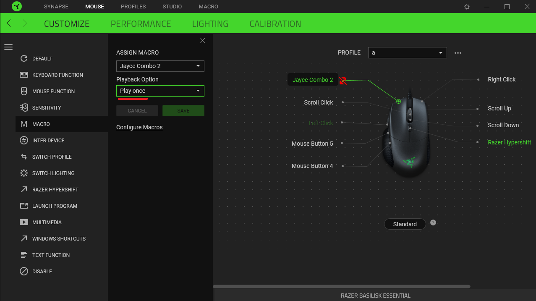Open the Configure Macros link
The image size is (536, 301).
(139, 127)
